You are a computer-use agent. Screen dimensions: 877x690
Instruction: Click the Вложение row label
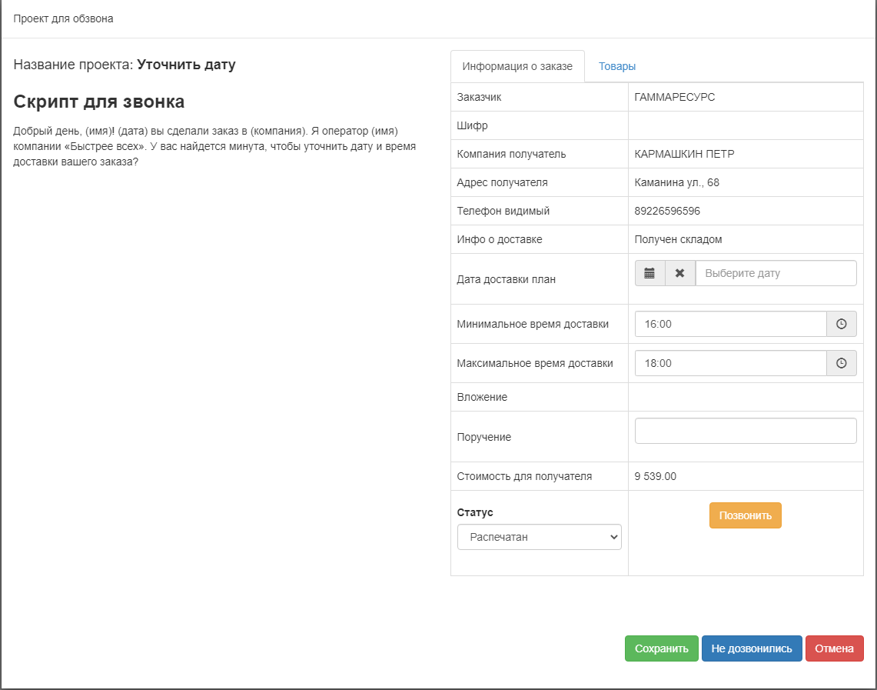pos(482,398)
